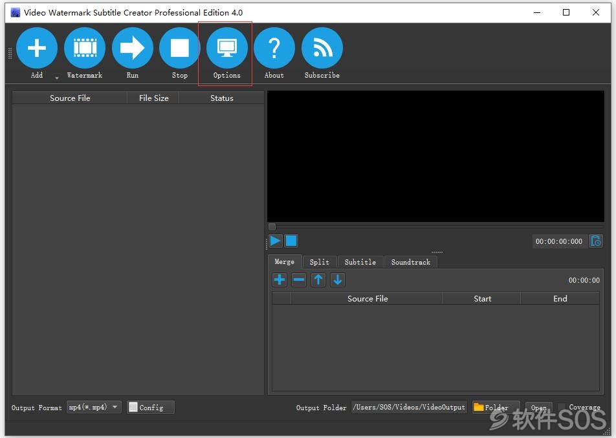Move merge item down

[338, 280]
